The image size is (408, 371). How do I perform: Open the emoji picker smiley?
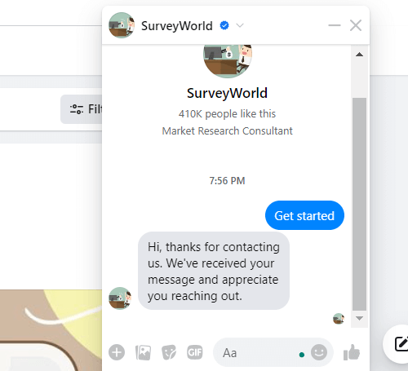click(319, 352)
